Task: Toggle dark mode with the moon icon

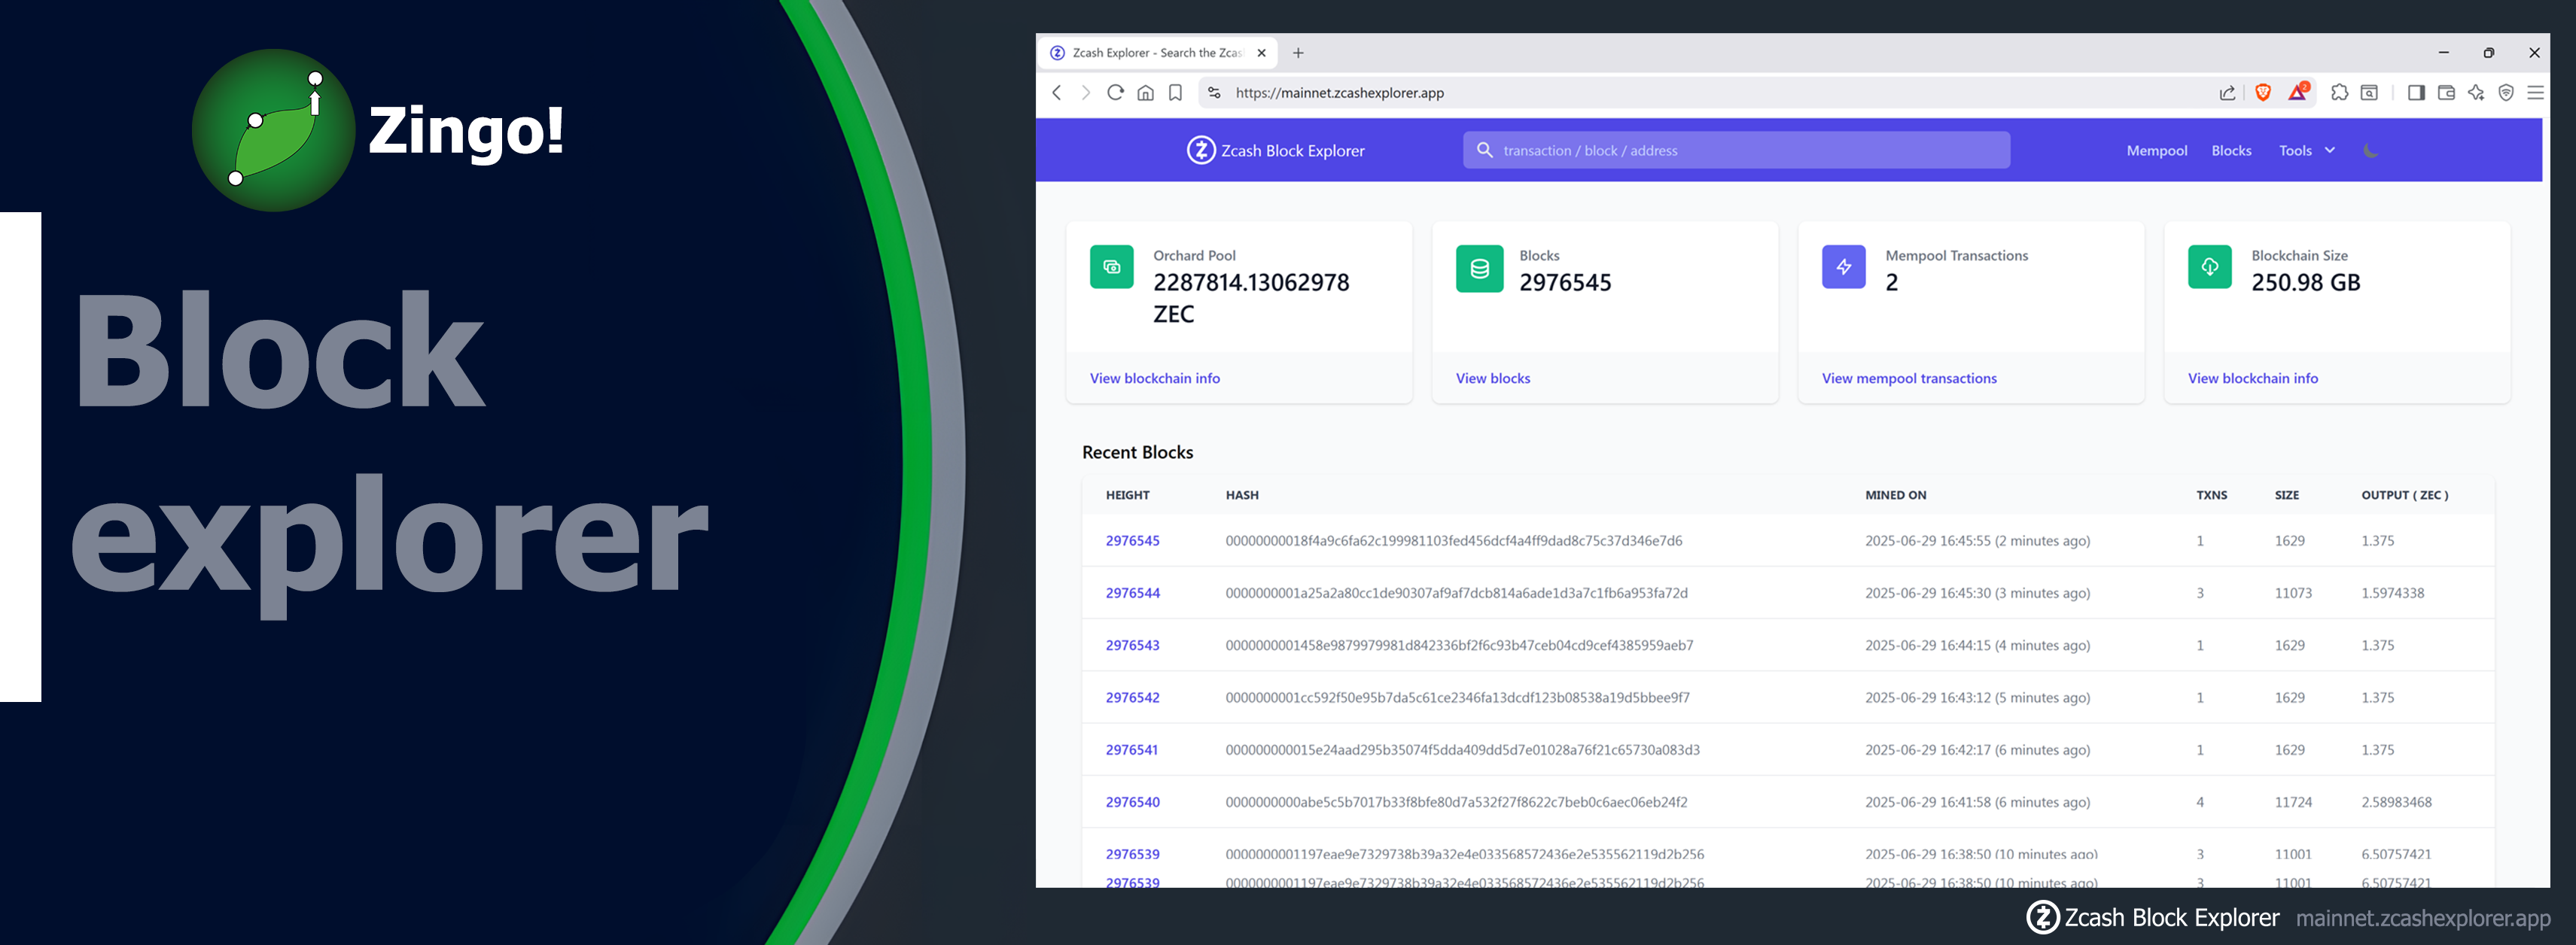Action: point(2370,150)
